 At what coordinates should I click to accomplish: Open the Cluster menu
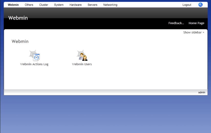click(43, 5)
